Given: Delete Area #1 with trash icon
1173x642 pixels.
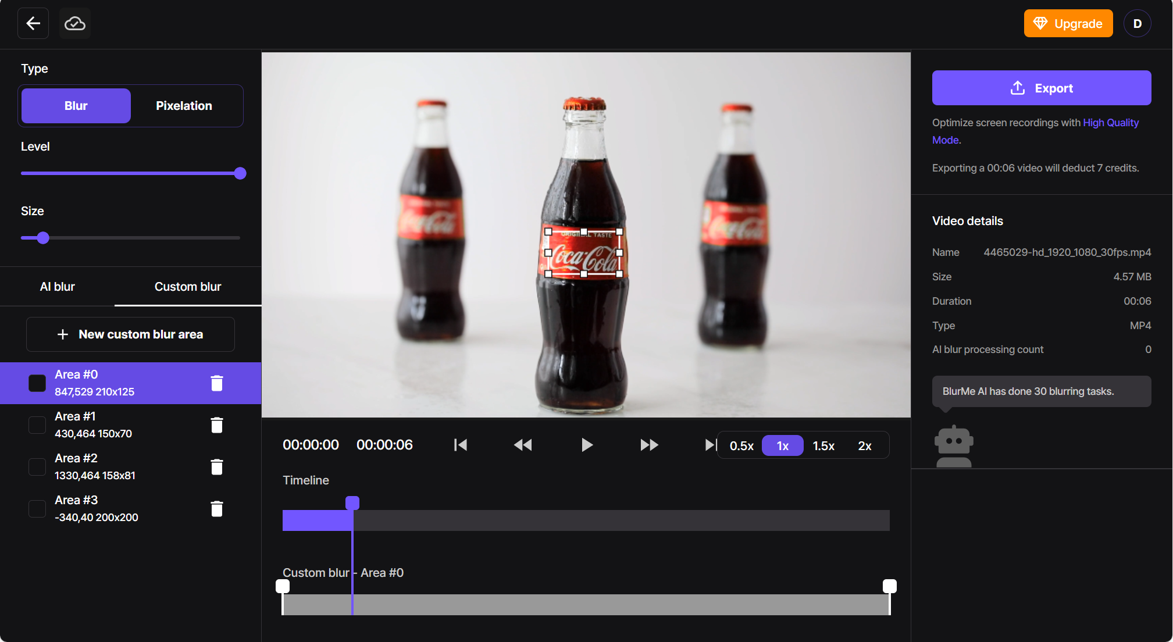Looking at the screenshot, I should (x=217, y=425).
